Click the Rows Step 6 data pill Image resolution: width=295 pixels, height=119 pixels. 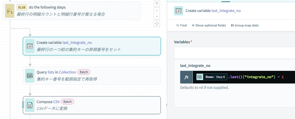(212, 77)
